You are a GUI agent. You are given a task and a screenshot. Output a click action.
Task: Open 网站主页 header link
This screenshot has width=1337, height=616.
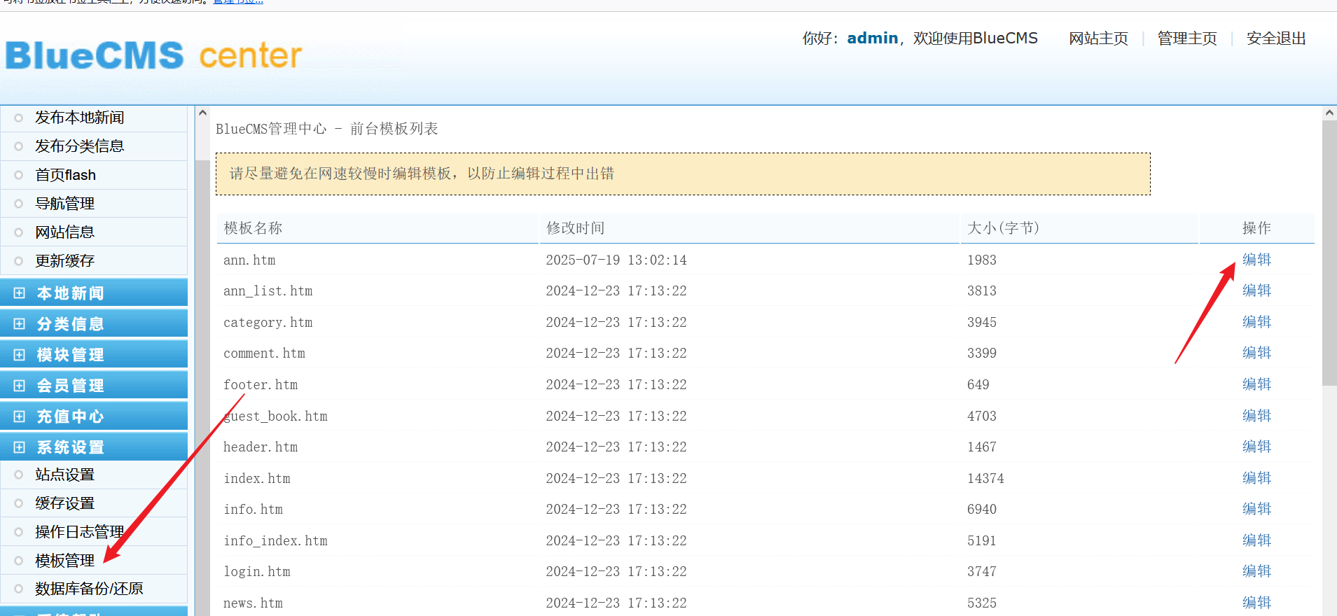(1098, 38)
